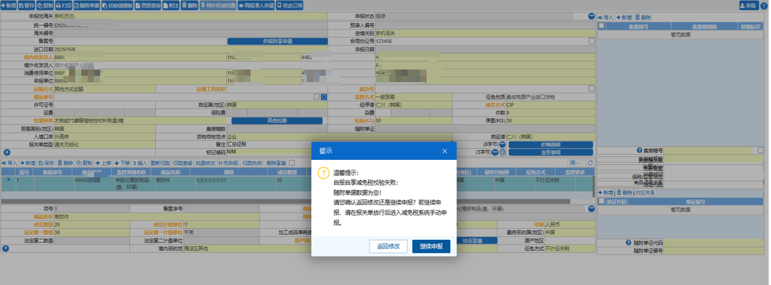Toggle the checkbox next to 合同协议号 row
The image size is (771, 285).
tap(591, 41)
